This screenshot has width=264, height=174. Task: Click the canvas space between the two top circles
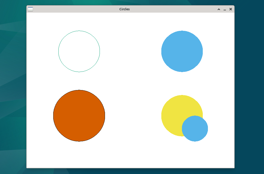pyautogui.click(x=130, y=51)
